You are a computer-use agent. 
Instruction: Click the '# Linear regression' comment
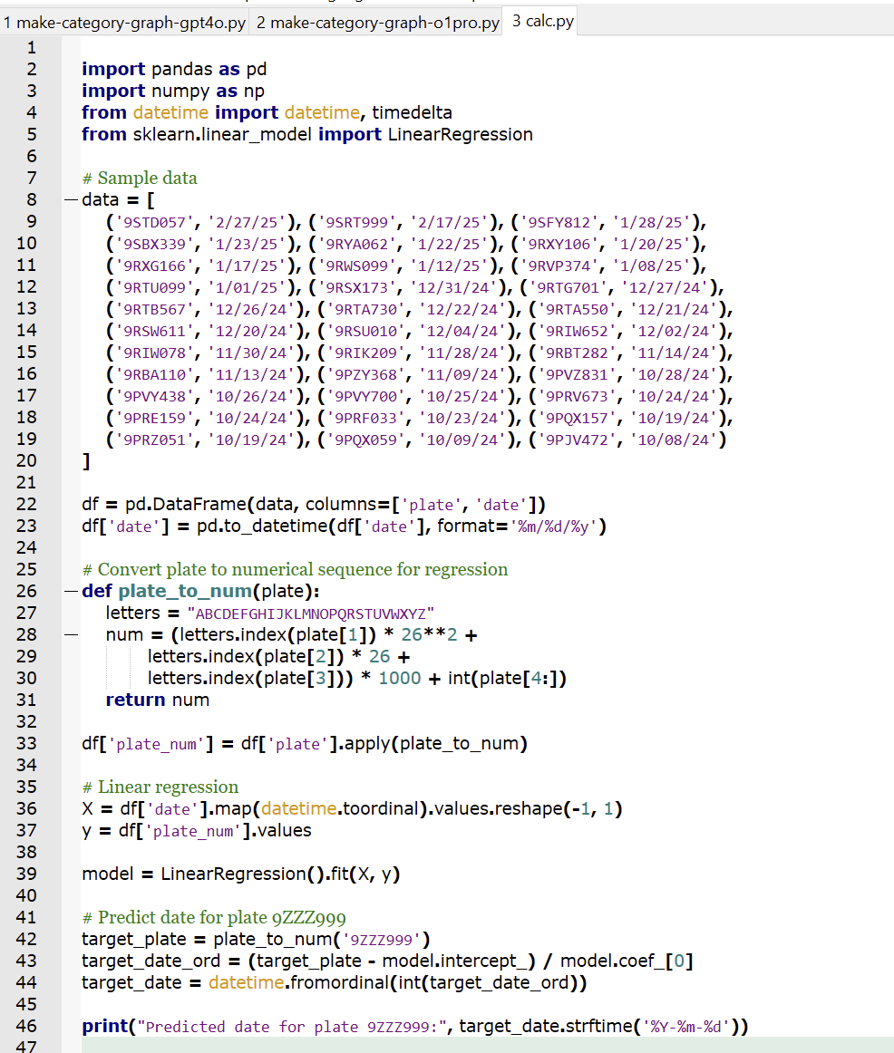click(x=160, y=787)
